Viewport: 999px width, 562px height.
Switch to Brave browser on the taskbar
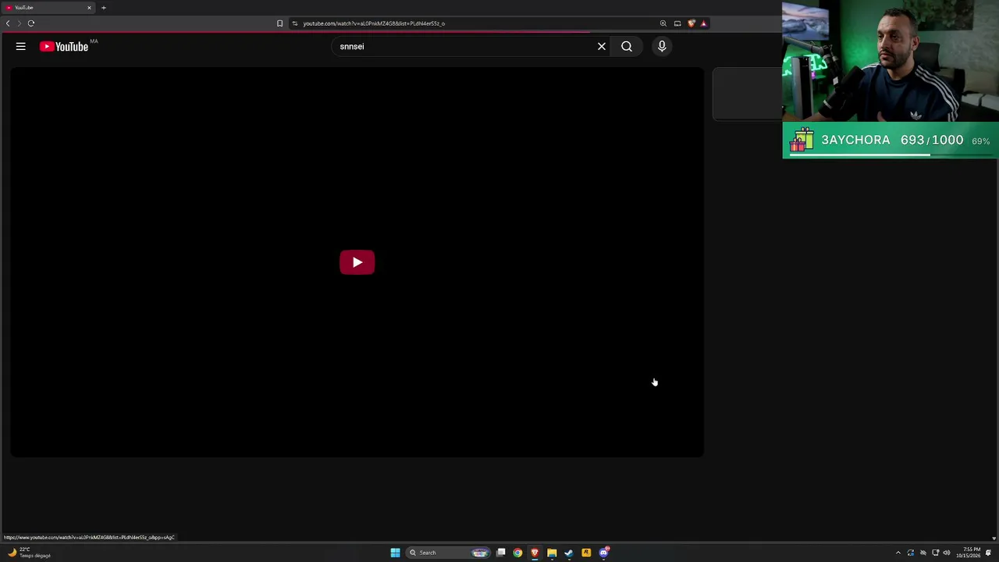tap(535, 553)
